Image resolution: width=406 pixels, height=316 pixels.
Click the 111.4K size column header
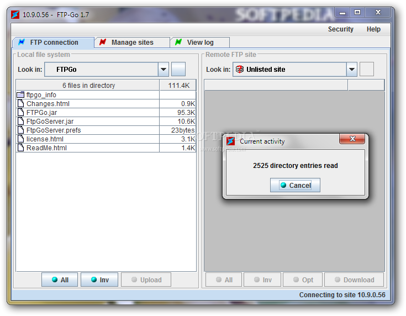tap(178, 85)
